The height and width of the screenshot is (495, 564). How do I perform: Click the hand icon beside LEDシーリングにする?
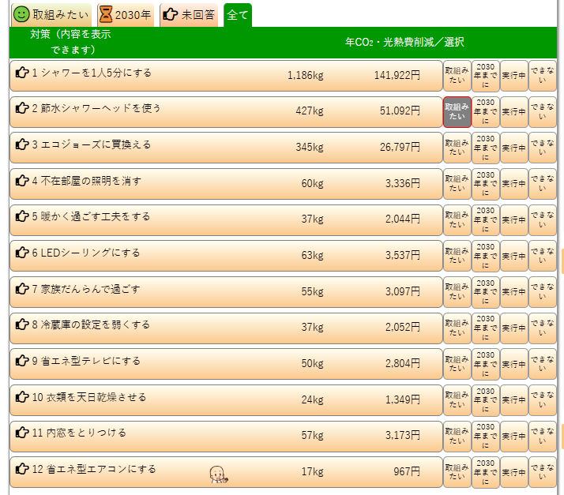coord(22,253)
